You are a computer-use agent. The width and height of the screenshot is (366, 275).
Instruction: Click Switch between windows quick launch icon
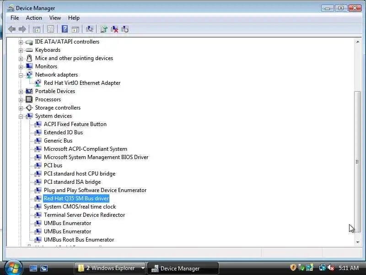click(x=44, y=268)
